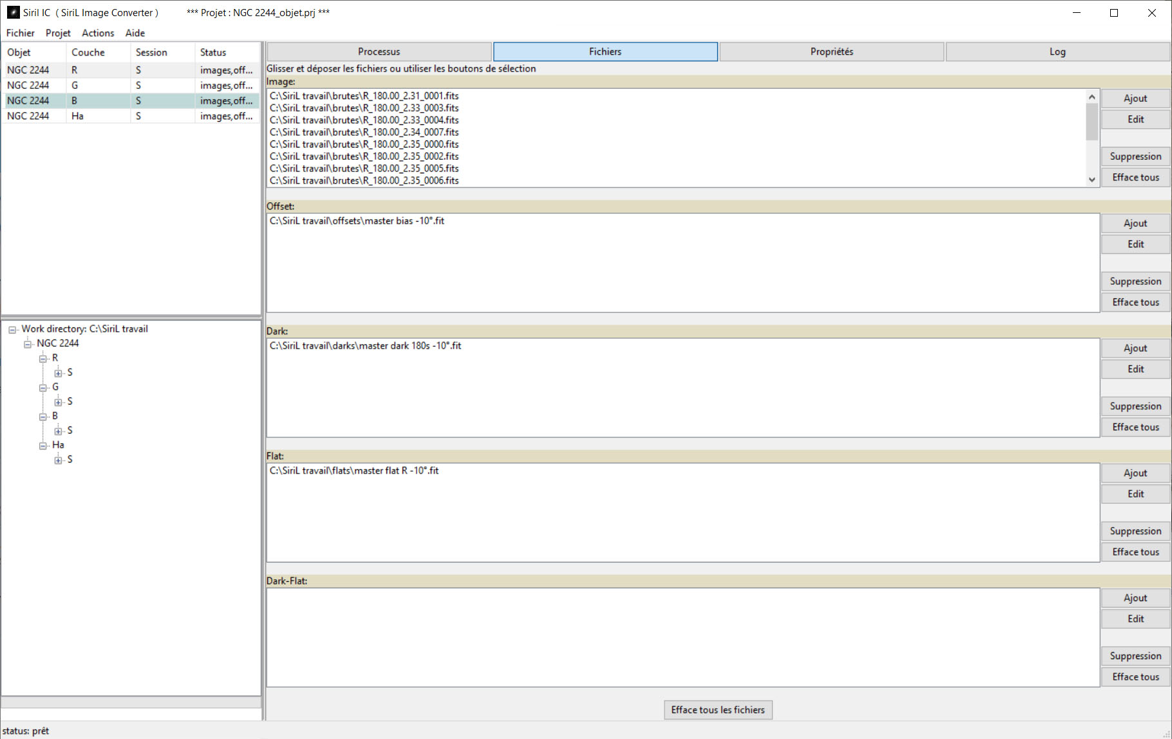The width and height of the screenshot is (1172, 739).
Task: Click Efface tous in the Flat section
Action: point(1135,552)
